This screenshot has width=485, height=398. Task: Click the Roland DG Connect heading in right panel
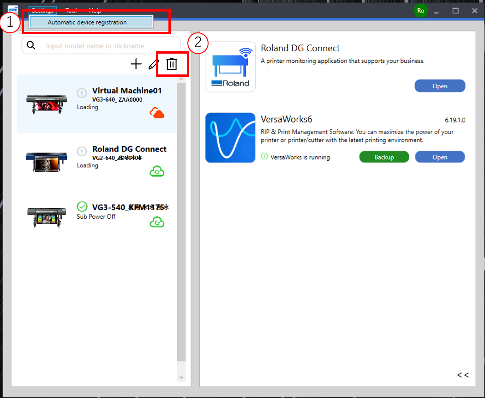(x=300, y=49)
